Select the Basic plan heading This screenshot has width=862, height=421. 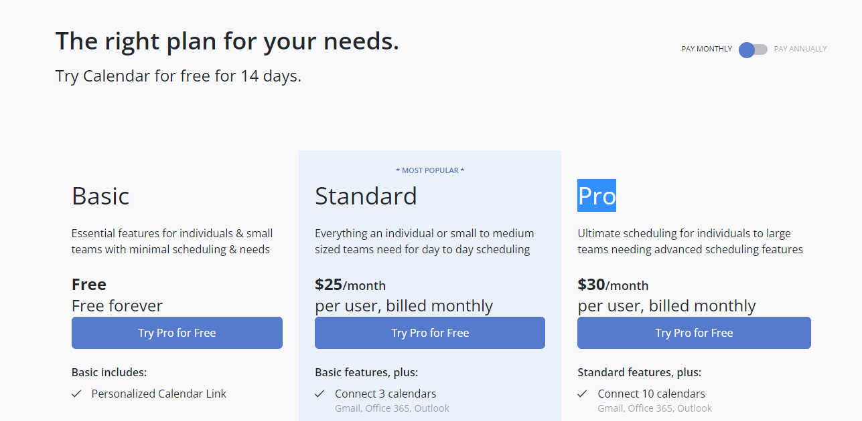pyautogui.click(x=100, y=196)
